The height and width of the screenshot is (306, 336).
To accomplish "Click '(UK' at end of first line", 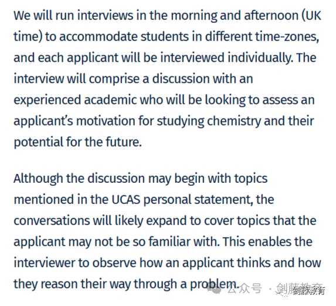I will click(312, 15).
